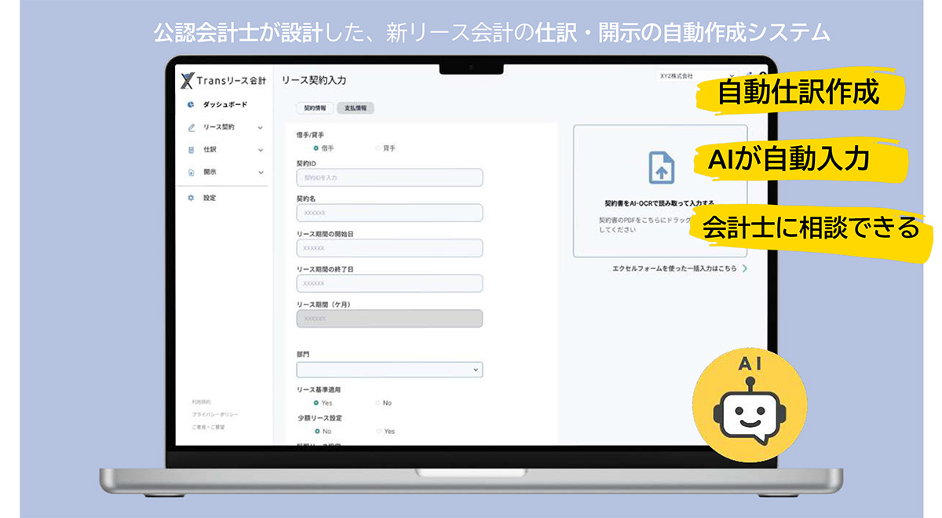The height and width of the screenshot is (518, 942).
Task: Select No for リース基準適用
Action: click(x=378, y=403)
